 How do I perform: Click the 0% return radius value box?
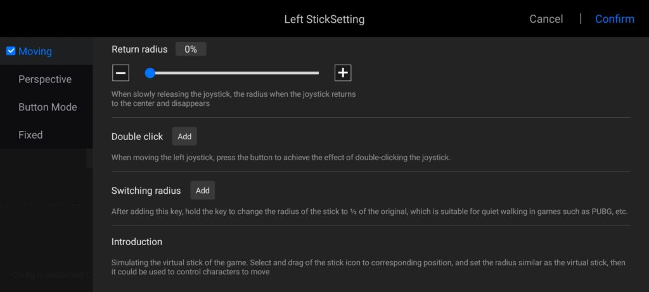tap(191, 49)
